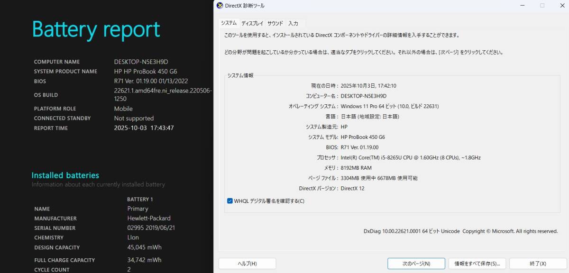The image size is (569, 273).
Task: Click the Installed batteries section heading
Action: pyautogui.click(x=65, y=175)
